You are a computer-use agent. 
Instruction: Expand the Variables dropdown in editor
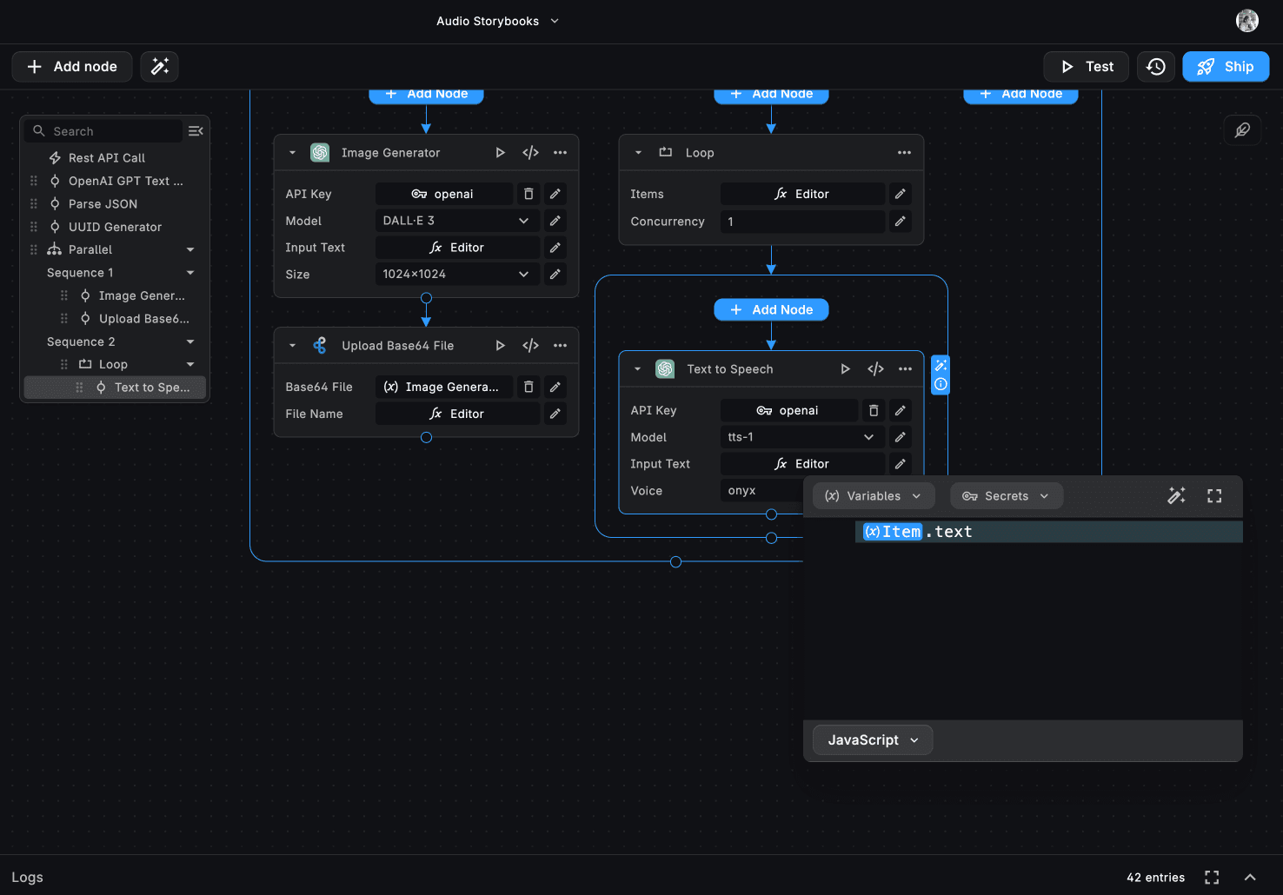click(873, 496)
